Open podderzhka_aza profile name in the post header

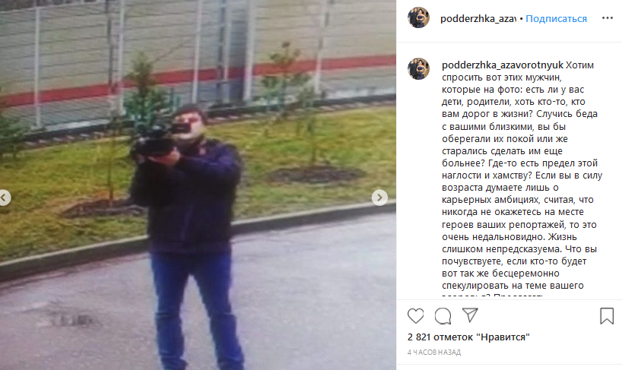478,19
